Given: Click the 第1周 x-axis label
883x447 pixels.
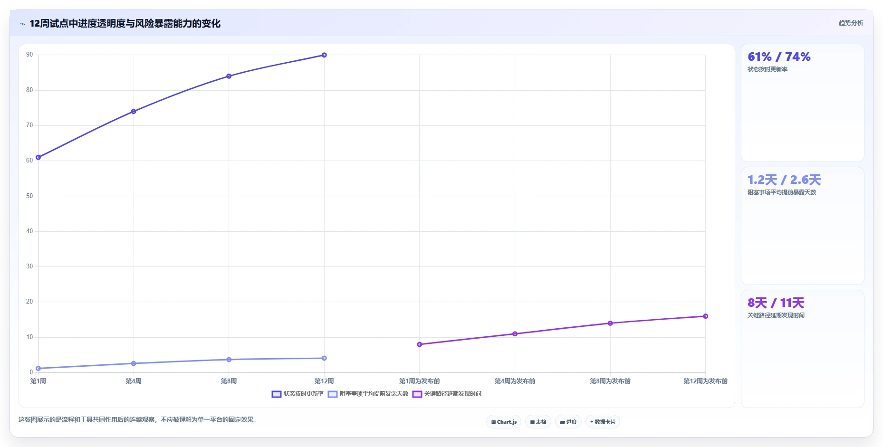Looking at the screenshot, I should pyautogui.click(x=38, y=381).
